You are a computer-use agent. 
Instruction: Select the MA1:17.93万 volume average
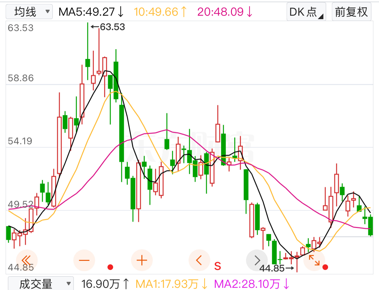172,284
